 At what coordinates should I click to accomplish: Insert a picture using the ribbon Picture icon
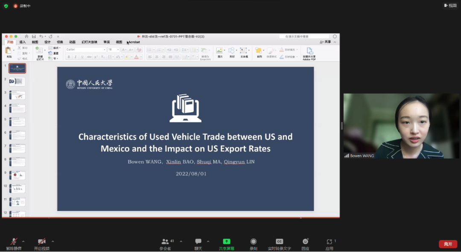220,51
